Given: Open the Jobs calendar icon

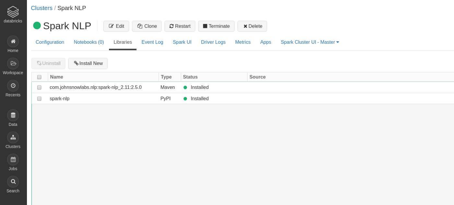Looking at the screenshot, I should pyautogui.click(x=13, y=160).
